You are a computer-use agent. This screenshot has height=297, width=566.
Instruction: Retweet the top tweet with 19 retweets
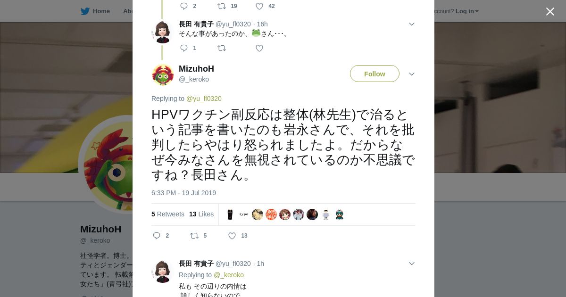(222, 6)
